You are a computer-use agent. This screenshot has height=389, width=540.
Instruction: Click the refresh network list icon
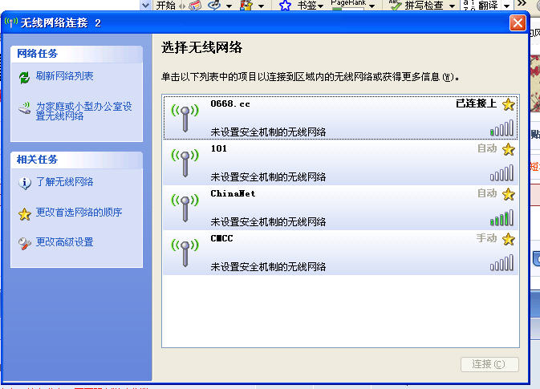point(24,77)
